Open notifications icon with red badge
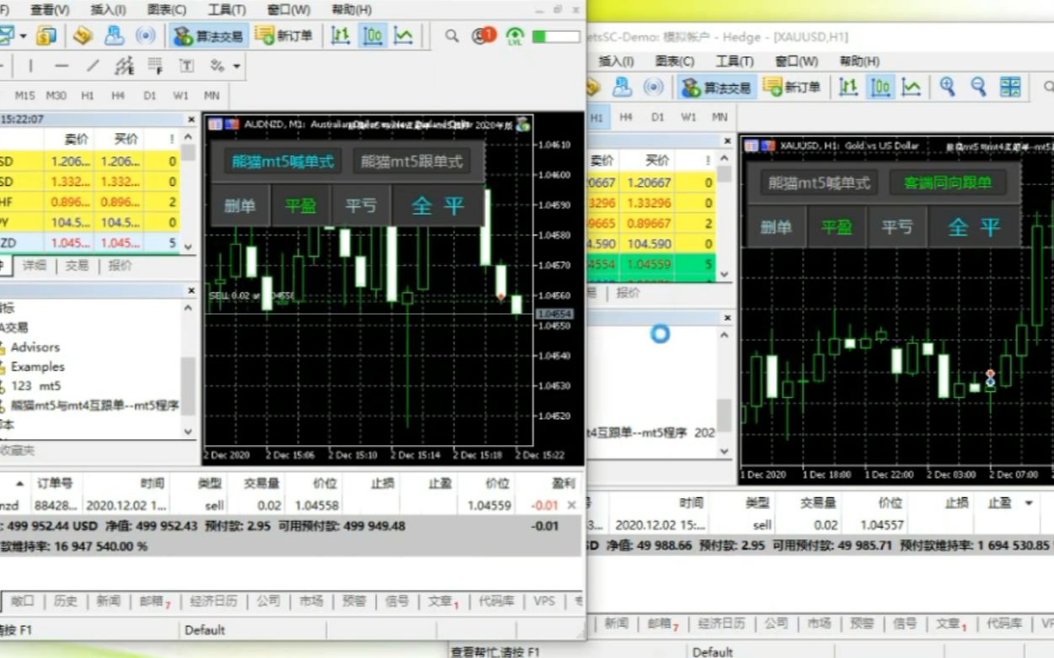 (483, 36)
